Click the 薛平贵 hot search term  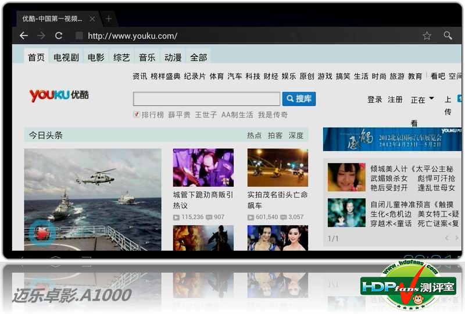(x=180, y=115)
